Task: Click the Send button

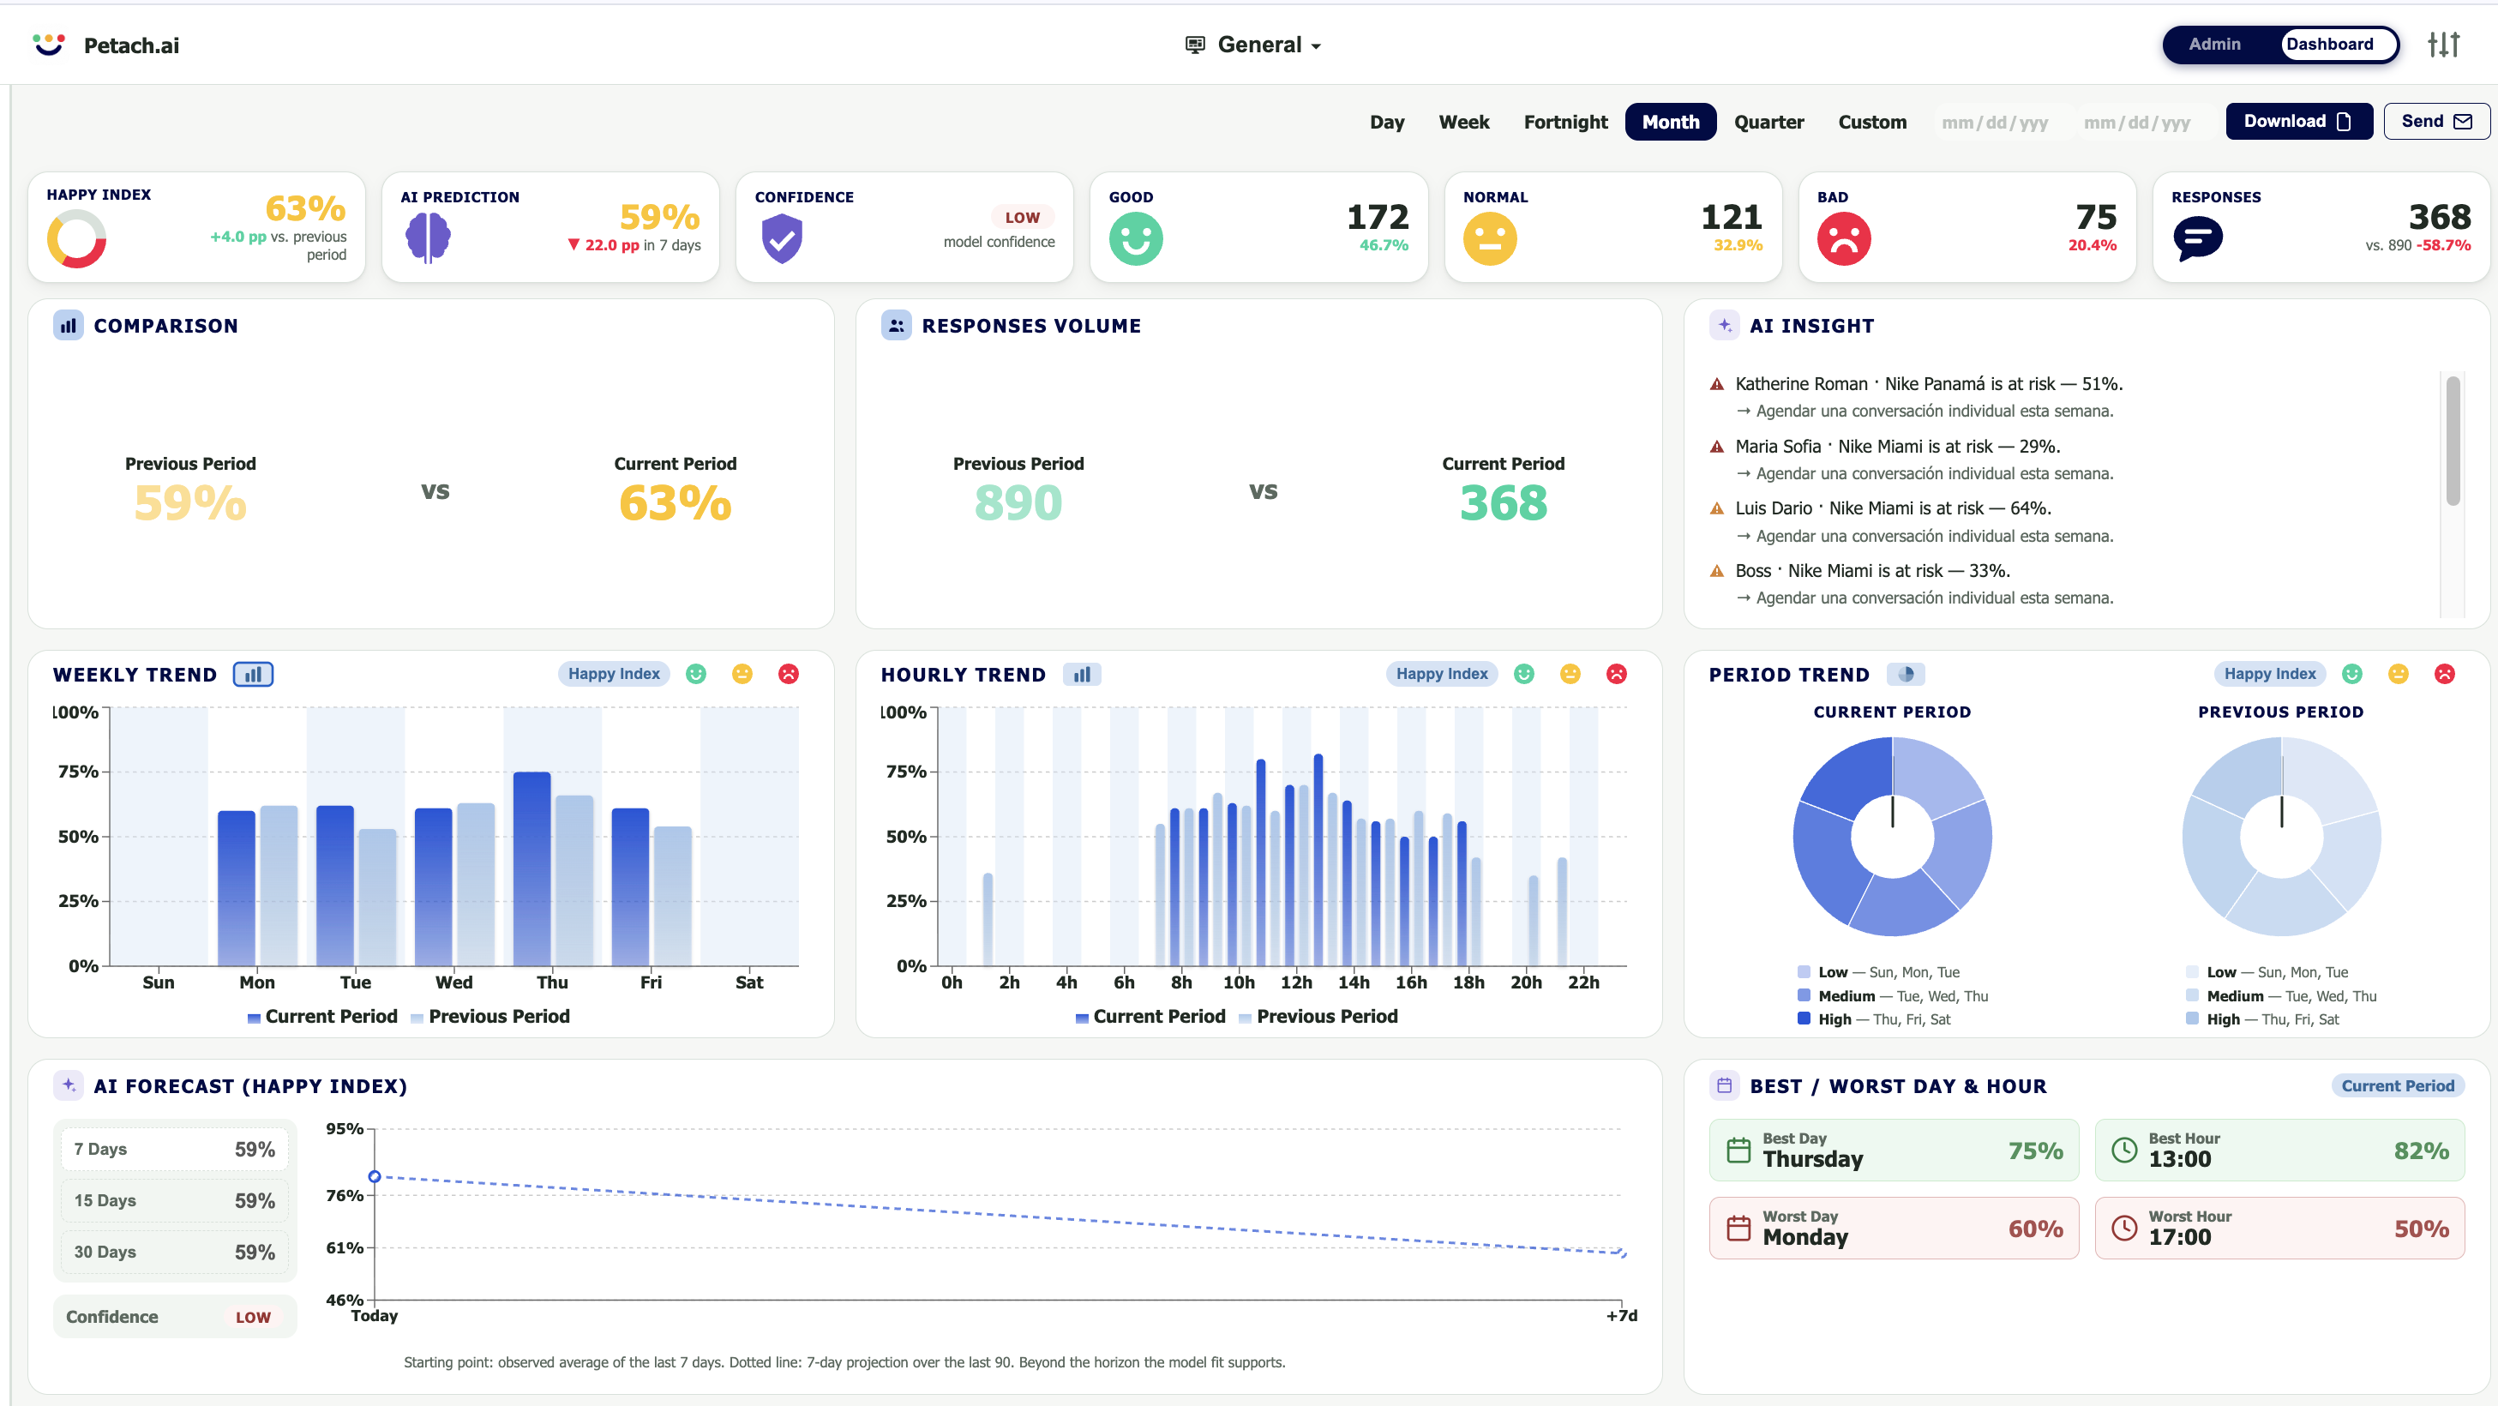Action: coord(2436,121)
